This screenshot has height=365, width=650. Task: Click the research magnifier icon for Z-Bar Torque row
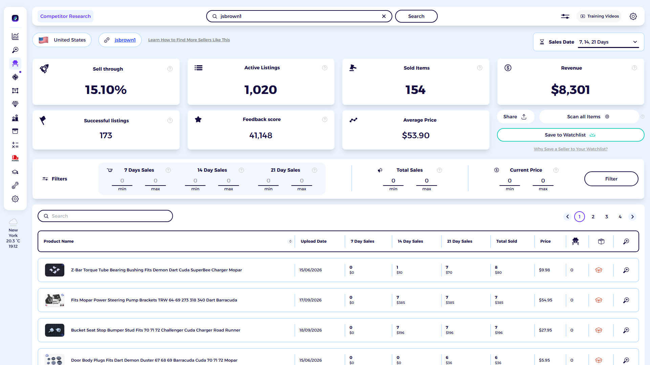pyautogui.click(x=626, y=270)
